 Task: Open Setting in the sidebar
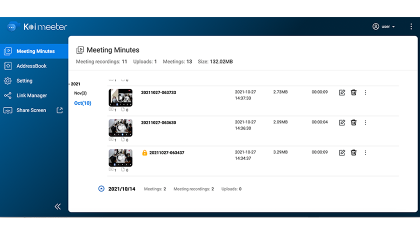[24, 80]
